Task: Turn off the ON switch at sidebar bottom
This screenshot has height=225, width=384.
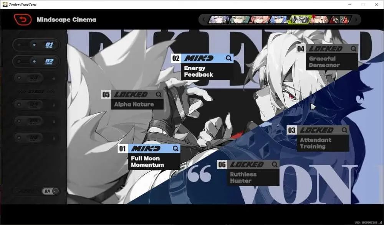Action: tap(51, 191)
